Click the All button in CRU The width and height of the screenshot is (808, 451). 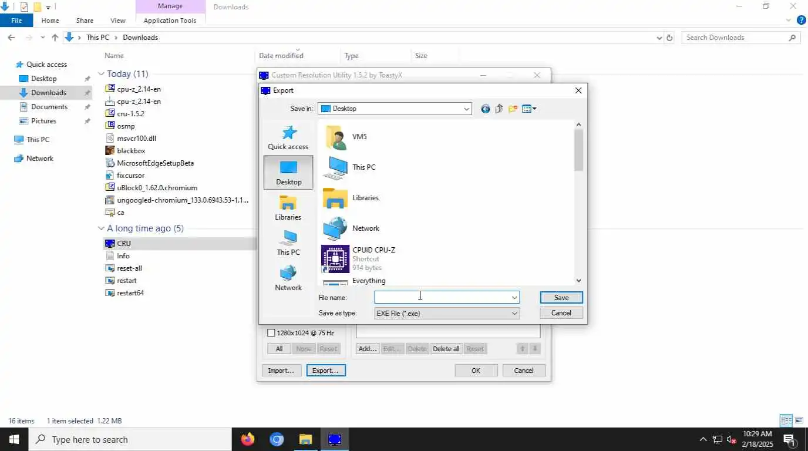click(279, 349)
